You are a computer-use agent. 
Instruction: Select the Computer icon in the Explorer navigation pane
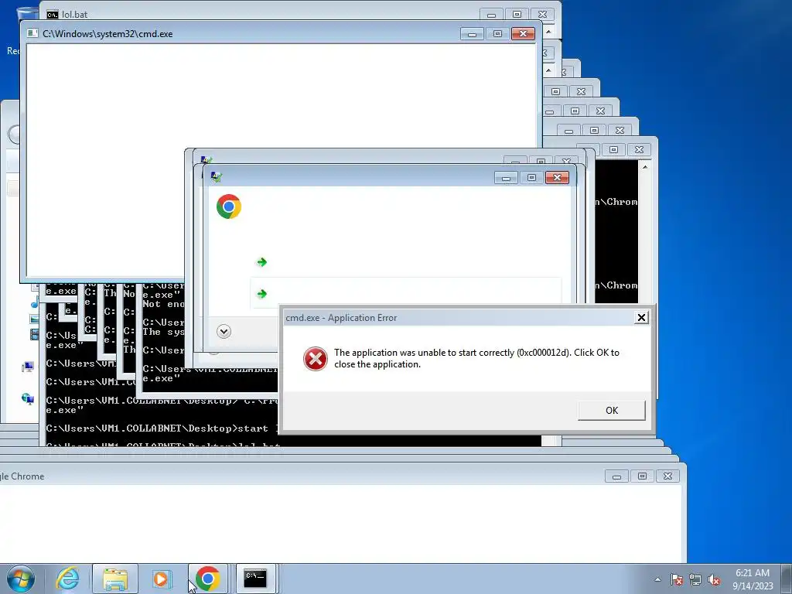point(28,367)
